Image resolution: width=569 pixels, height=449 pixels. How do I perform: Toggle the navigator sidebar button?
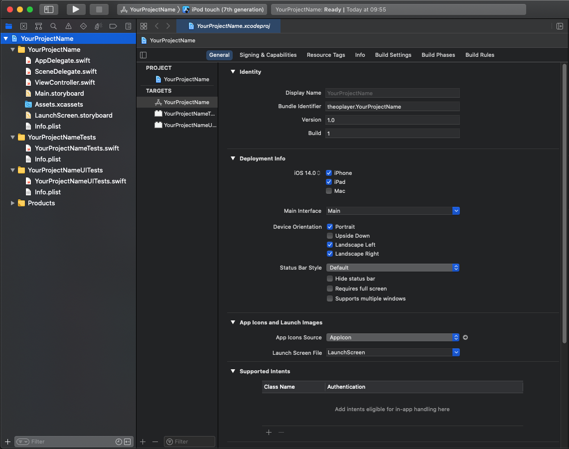pos(48,9)
